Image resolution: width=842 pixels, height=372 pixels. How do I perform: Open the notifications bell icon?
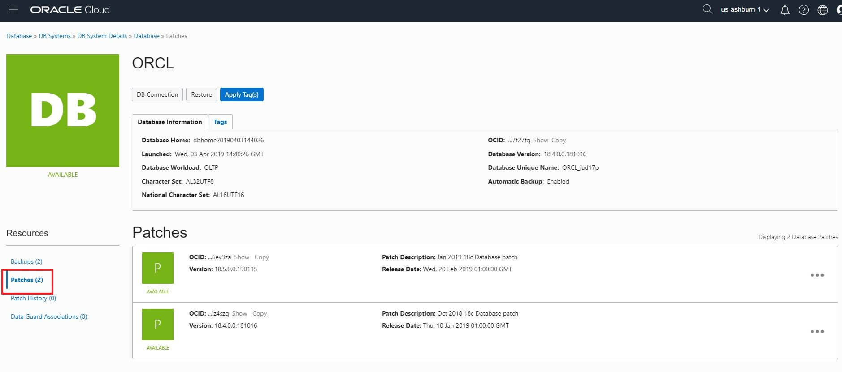tap(785, 10)
